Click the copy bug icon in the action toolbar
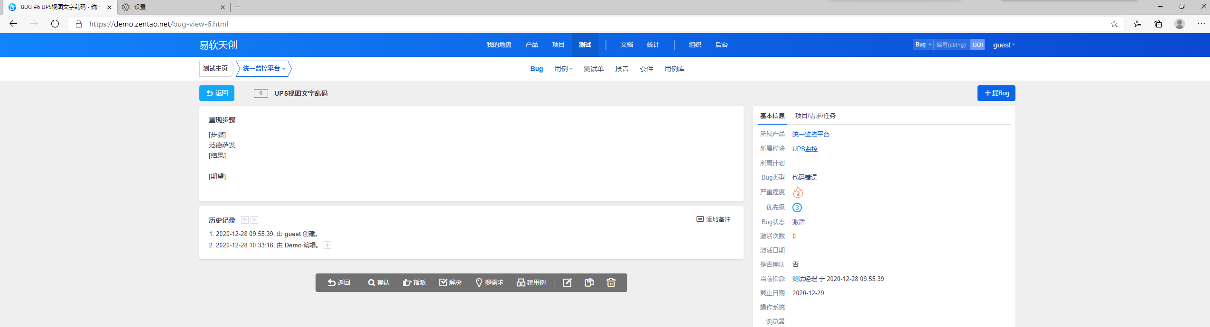This screenshot has height=327, width=1210. tap(589, 283)
